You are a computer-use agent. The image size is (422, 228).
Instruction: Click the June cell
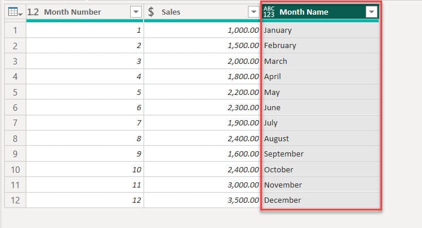320,108
